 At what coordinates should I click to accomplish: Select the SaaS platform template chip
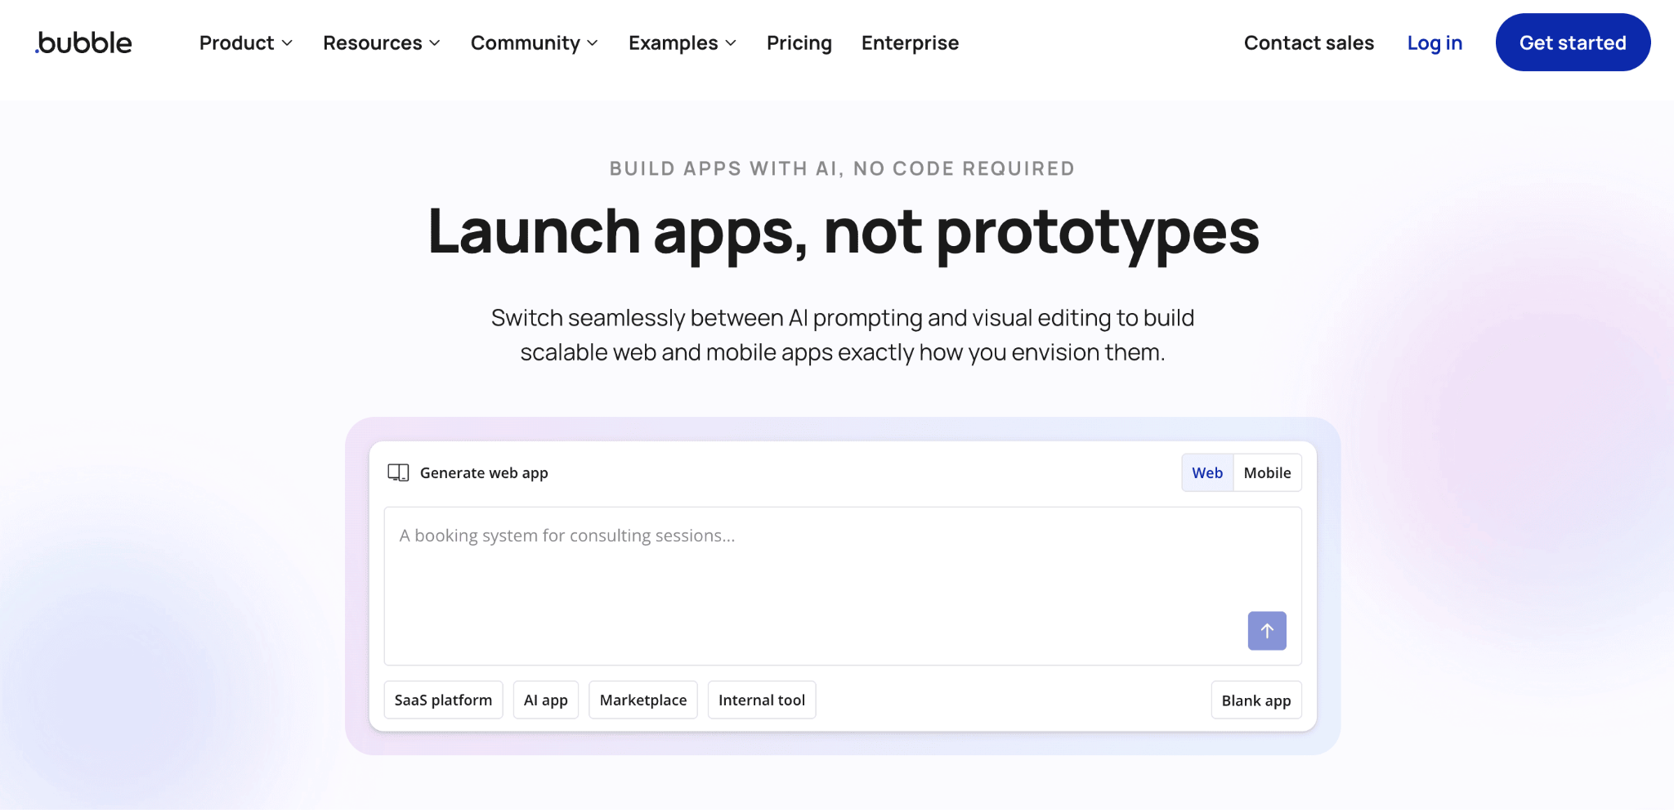(443, 700)
